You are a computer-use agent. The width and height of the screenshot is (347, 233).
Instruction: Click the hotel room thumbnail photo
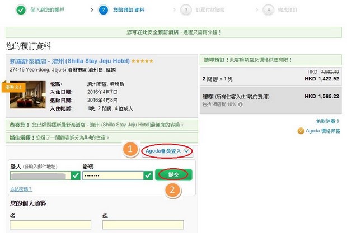point(27,94)
